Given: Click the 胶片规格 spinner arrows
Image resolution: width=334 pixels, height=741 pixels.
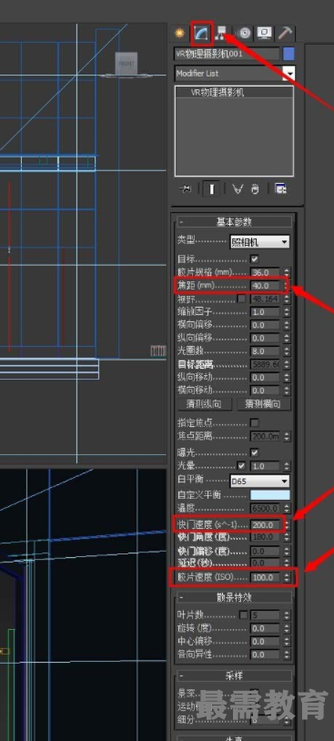Looking at the screenshot, I should point(287,273).
